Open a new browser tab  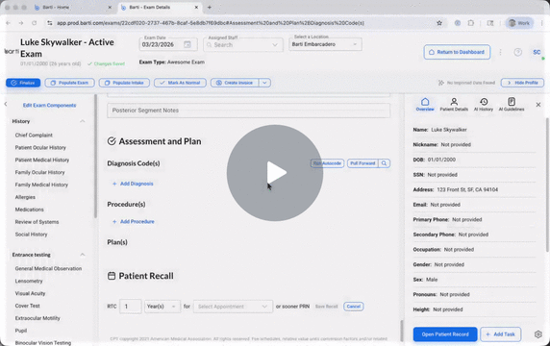tap(210, 7)
